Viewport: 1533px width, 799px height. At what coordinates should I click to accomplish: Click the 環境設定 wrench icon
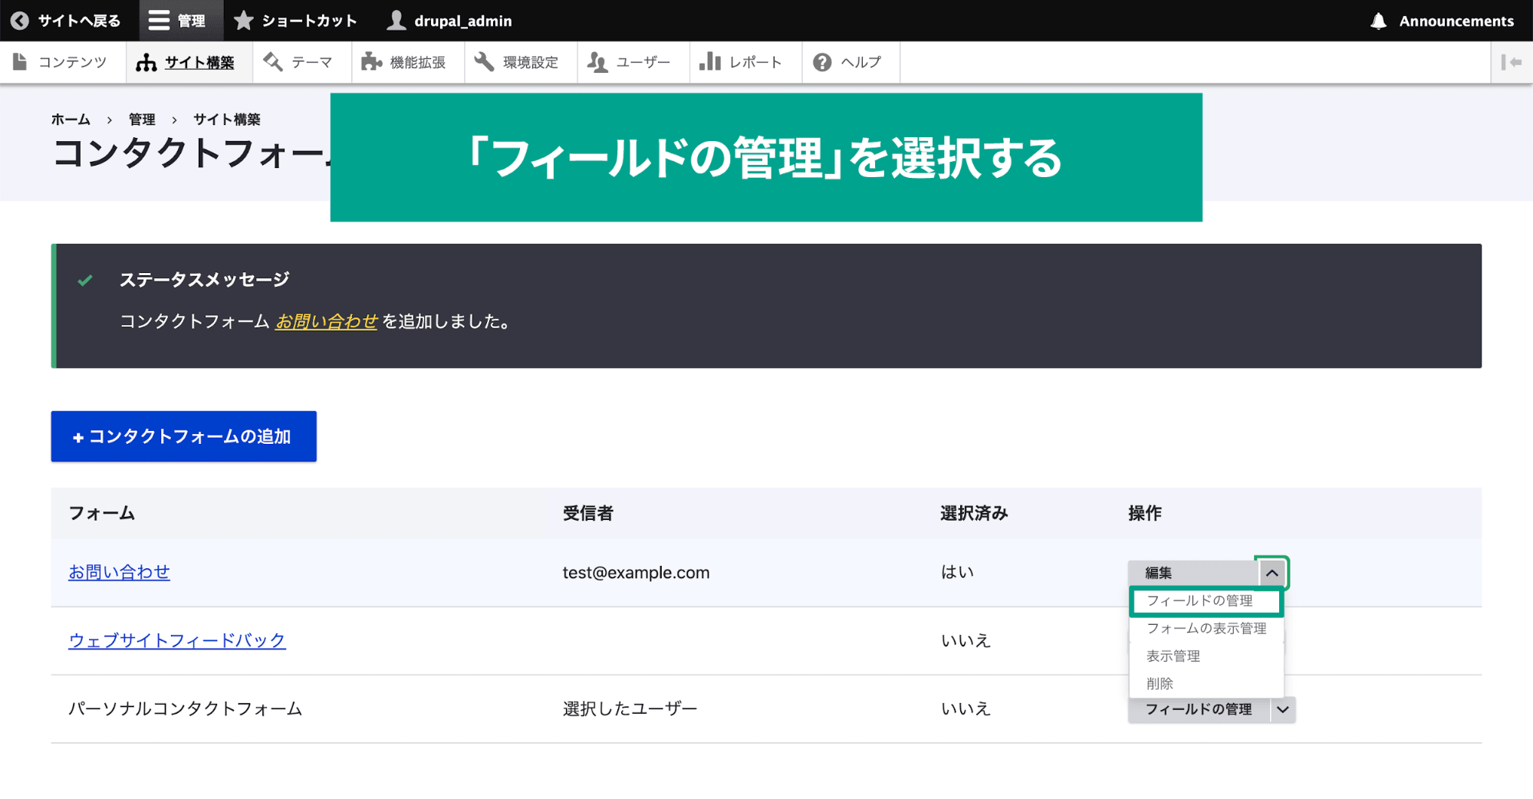(484, 62)
